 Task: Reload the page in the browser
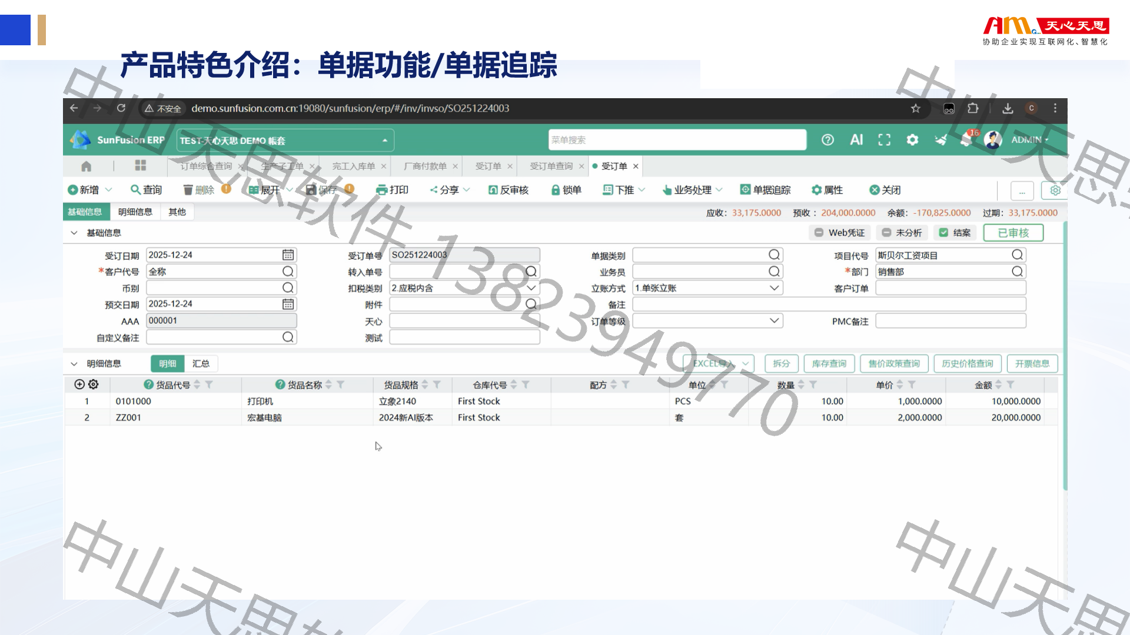(x=121, y=108)
